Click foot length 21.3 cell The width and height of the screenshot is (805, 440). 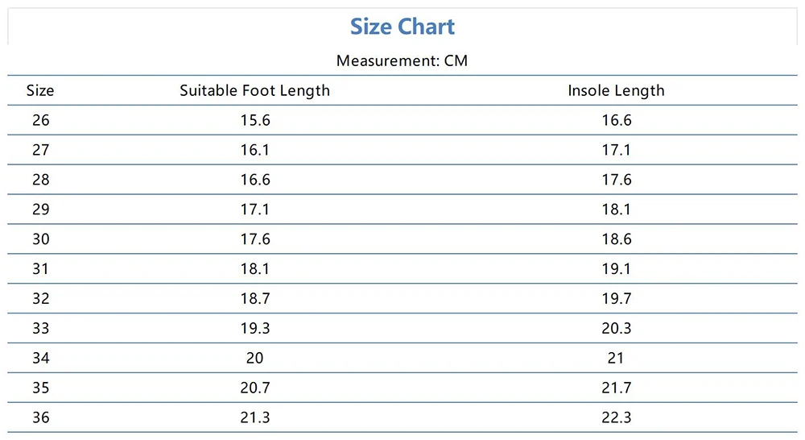[x=254, y=418]
